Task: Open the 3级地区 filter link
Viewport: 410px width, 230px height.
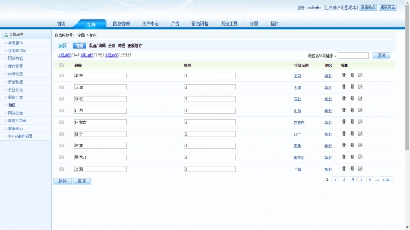Action: point(111,55)
